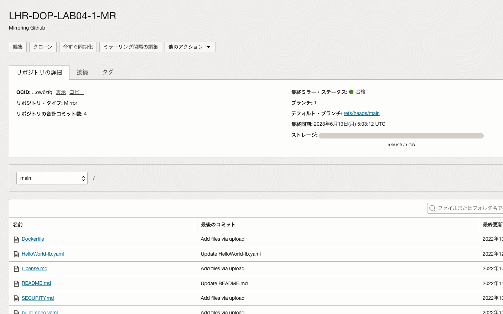Screen dimensions: 503x314
Task: Click the 表示 link next to OCID
Action: click(61, 92)
